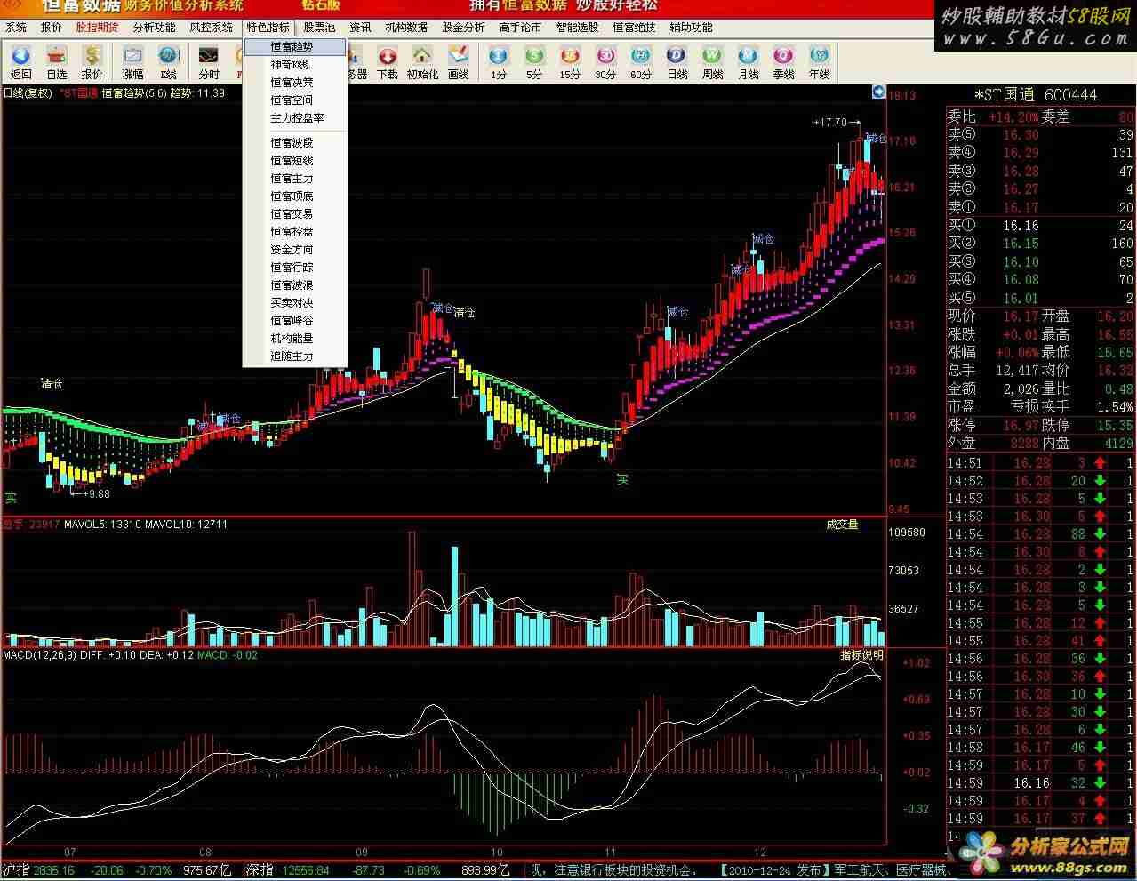Choose 恒富决策 from the dropdown menu
Viewport: 1137px width, 881px height.
(x=295, y=83)
